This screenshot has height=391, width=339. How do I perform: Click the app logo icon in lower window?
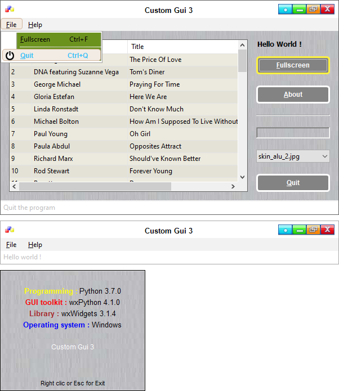click(9, 230)
